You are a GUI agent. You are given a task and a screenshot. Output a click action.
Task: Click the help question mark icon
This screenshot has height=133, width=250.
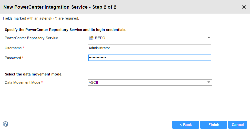5,124
